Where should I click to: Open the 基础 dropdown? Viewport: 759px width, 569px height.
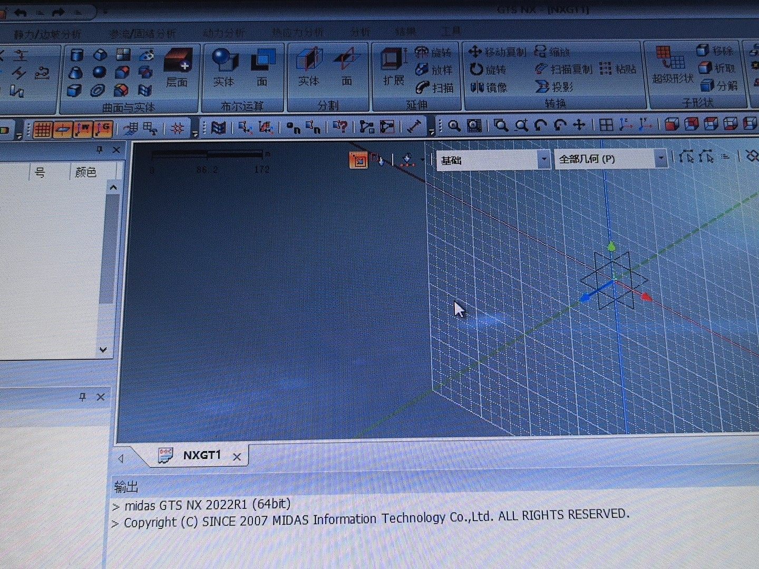coord(493,160)
